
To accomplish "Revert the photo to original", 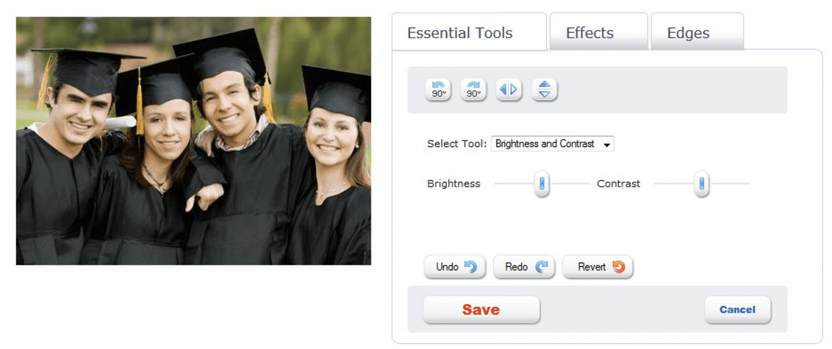I will click(x=598, y=267).
